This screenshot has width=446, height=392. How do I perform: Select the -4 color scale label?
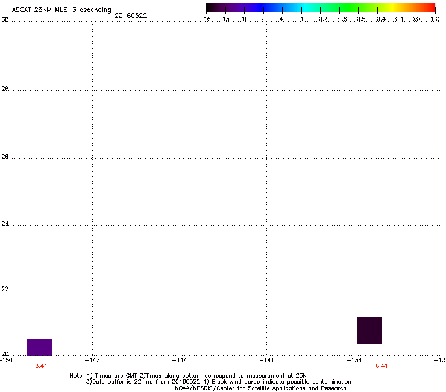coord(280,19)
